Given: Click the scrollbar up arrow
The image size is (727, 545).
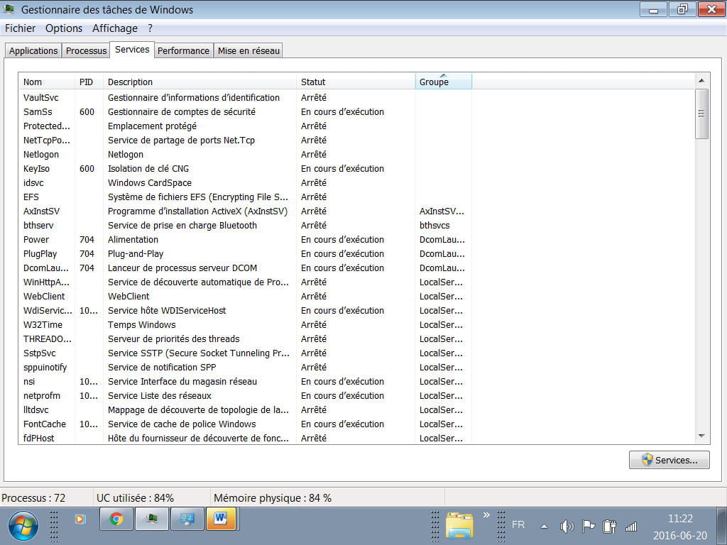Looking at the screenshot, I should tap(701, 81).
